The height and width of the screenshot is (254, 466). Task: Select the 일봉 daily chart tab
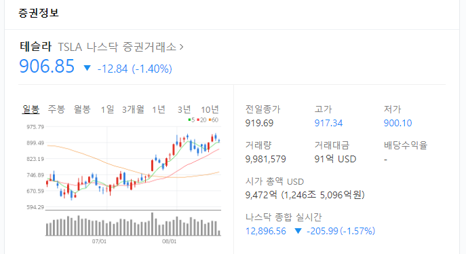pyautogui.click(x=31, y=109)
